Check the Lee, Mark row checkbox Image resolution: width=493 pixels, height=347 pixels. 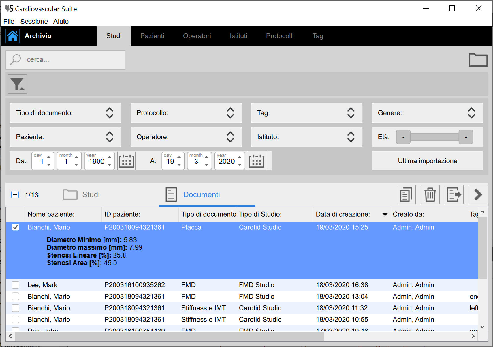point(16,285)
